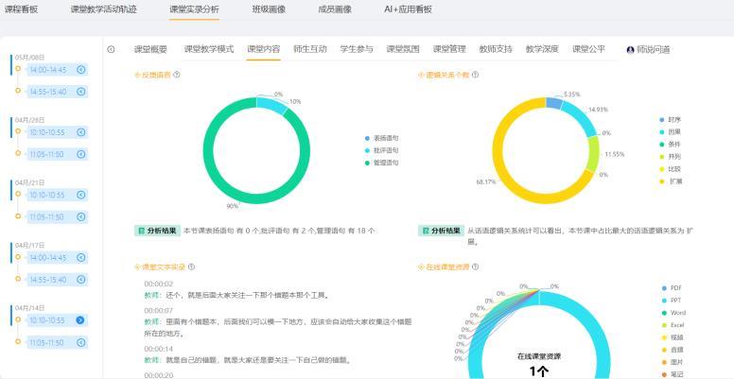Toggle 管理语句 legend item
The image size is (734, 379).
pos(382,163)
